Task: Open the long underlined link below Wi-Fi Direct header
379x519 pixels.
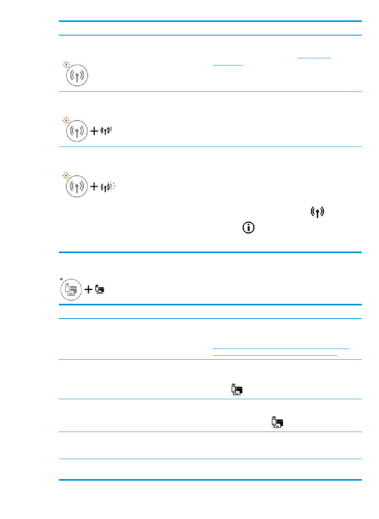Action: (281, 348)
